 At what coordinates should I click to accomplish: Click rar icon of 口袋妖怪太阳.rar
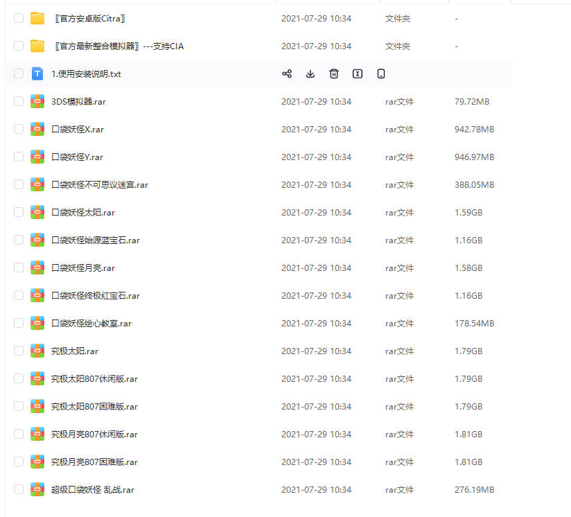click(37, 212)
